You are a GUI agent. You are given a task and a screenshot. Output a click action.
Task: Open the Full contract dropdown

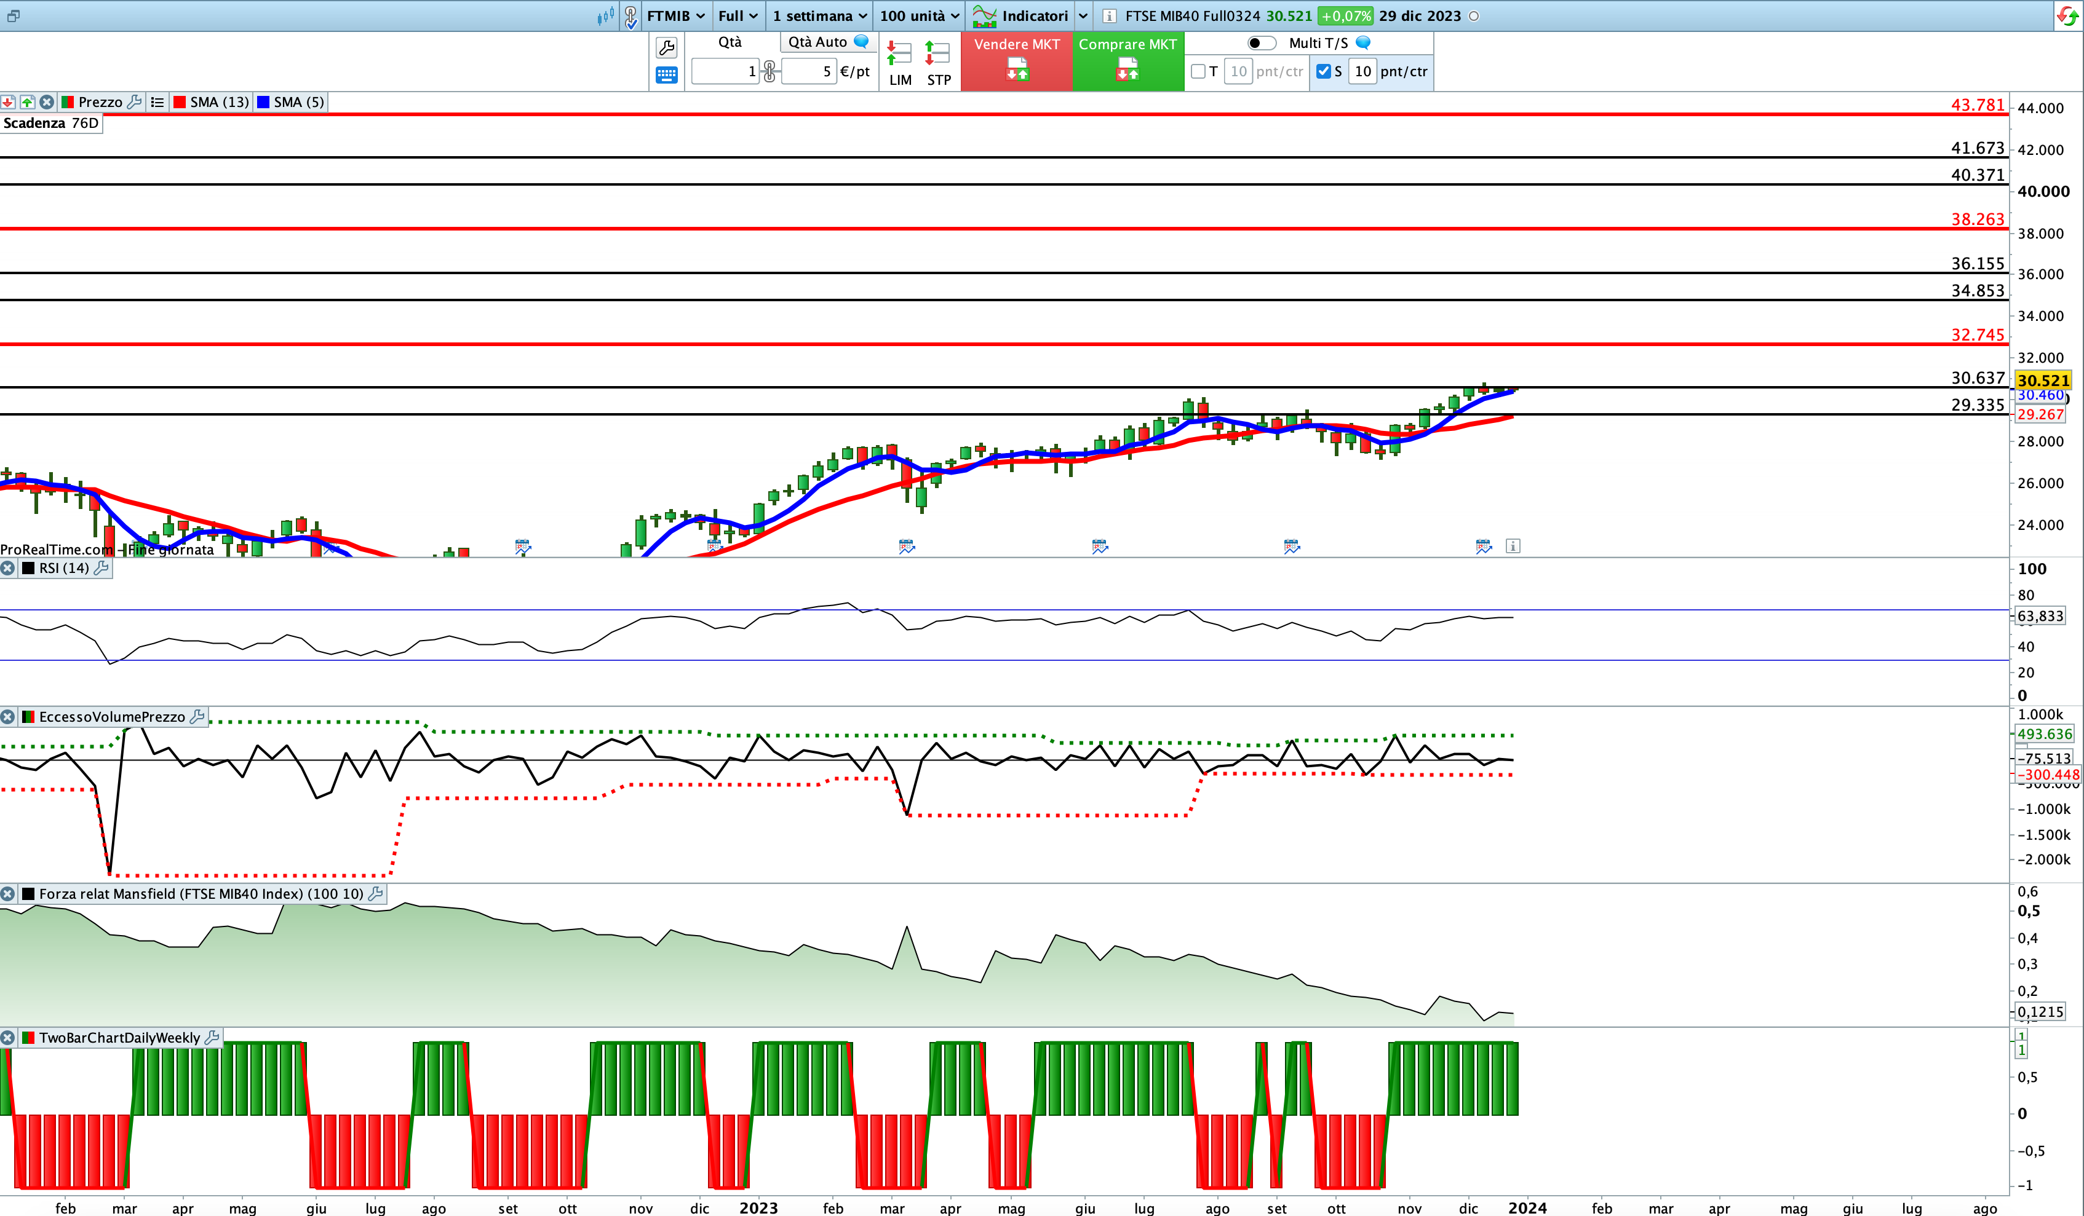[738, 16]
